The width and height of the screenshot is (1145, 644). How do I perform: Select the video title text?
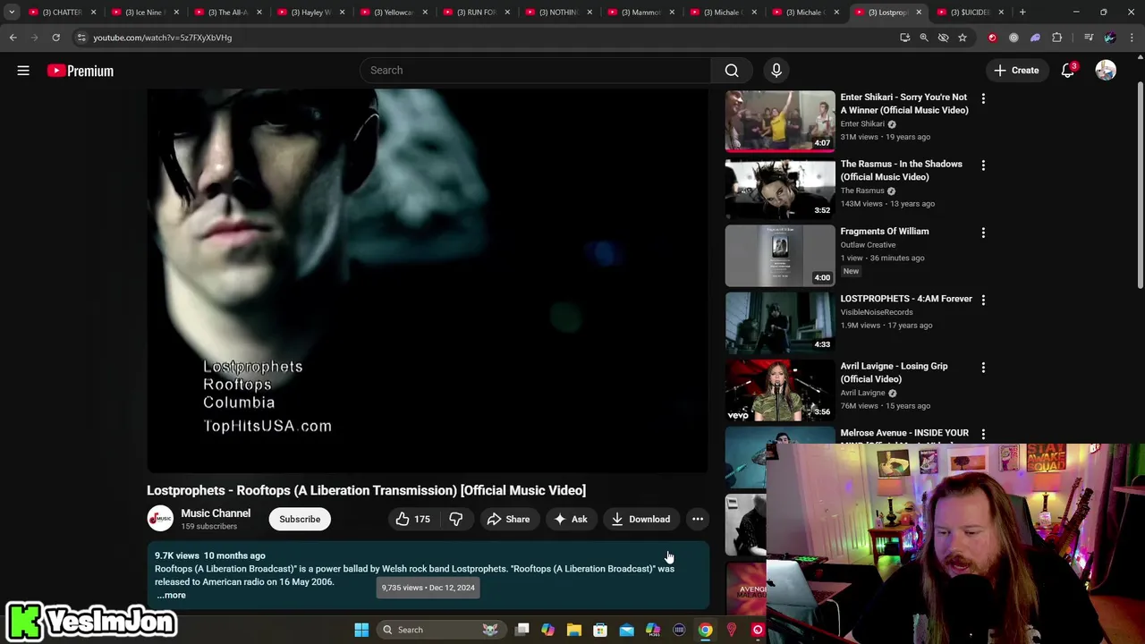click(x=366, y=490)
